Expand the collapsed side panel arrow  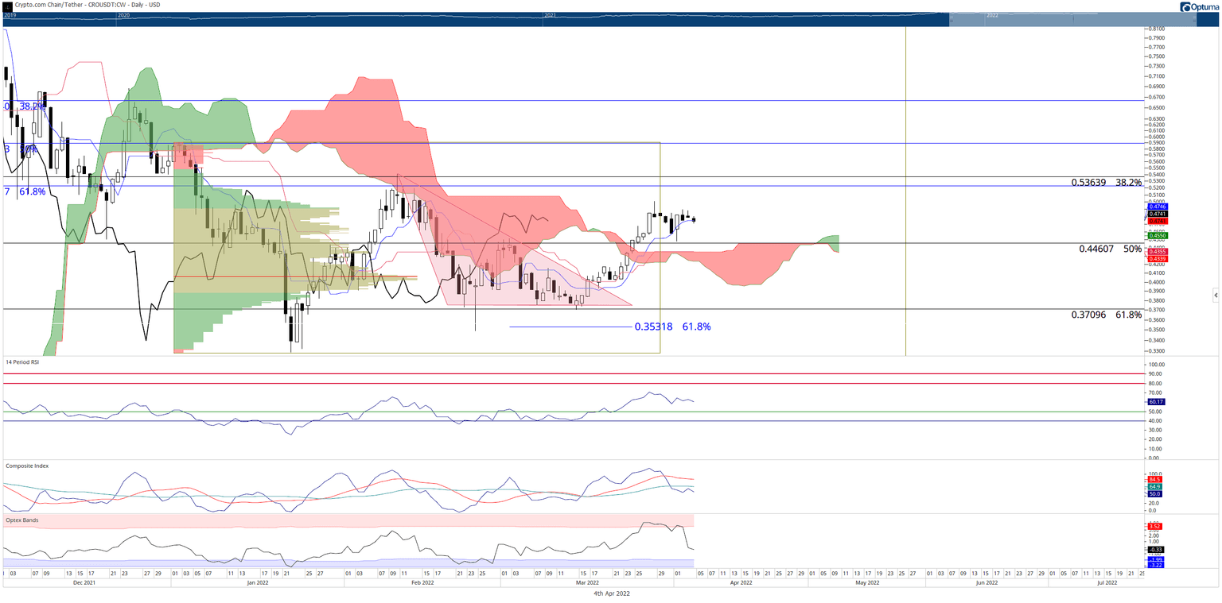pyautogui.click(x=1216, y=296)
